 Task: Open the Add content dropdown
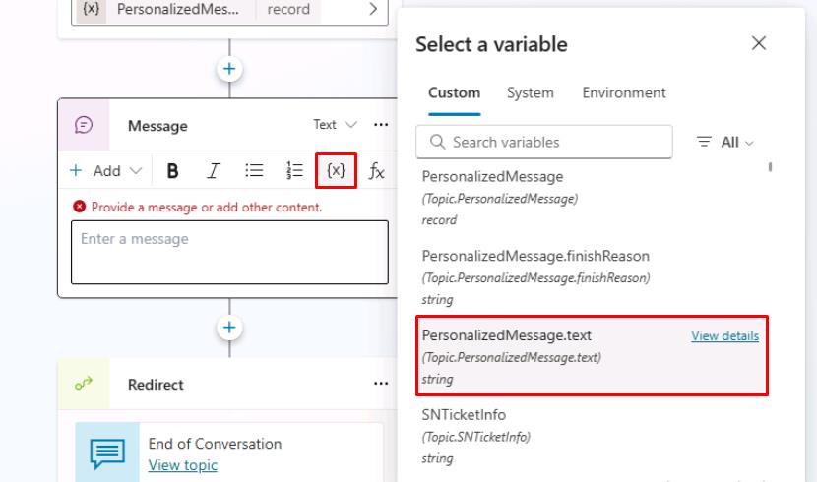click(x=106, y=171)
